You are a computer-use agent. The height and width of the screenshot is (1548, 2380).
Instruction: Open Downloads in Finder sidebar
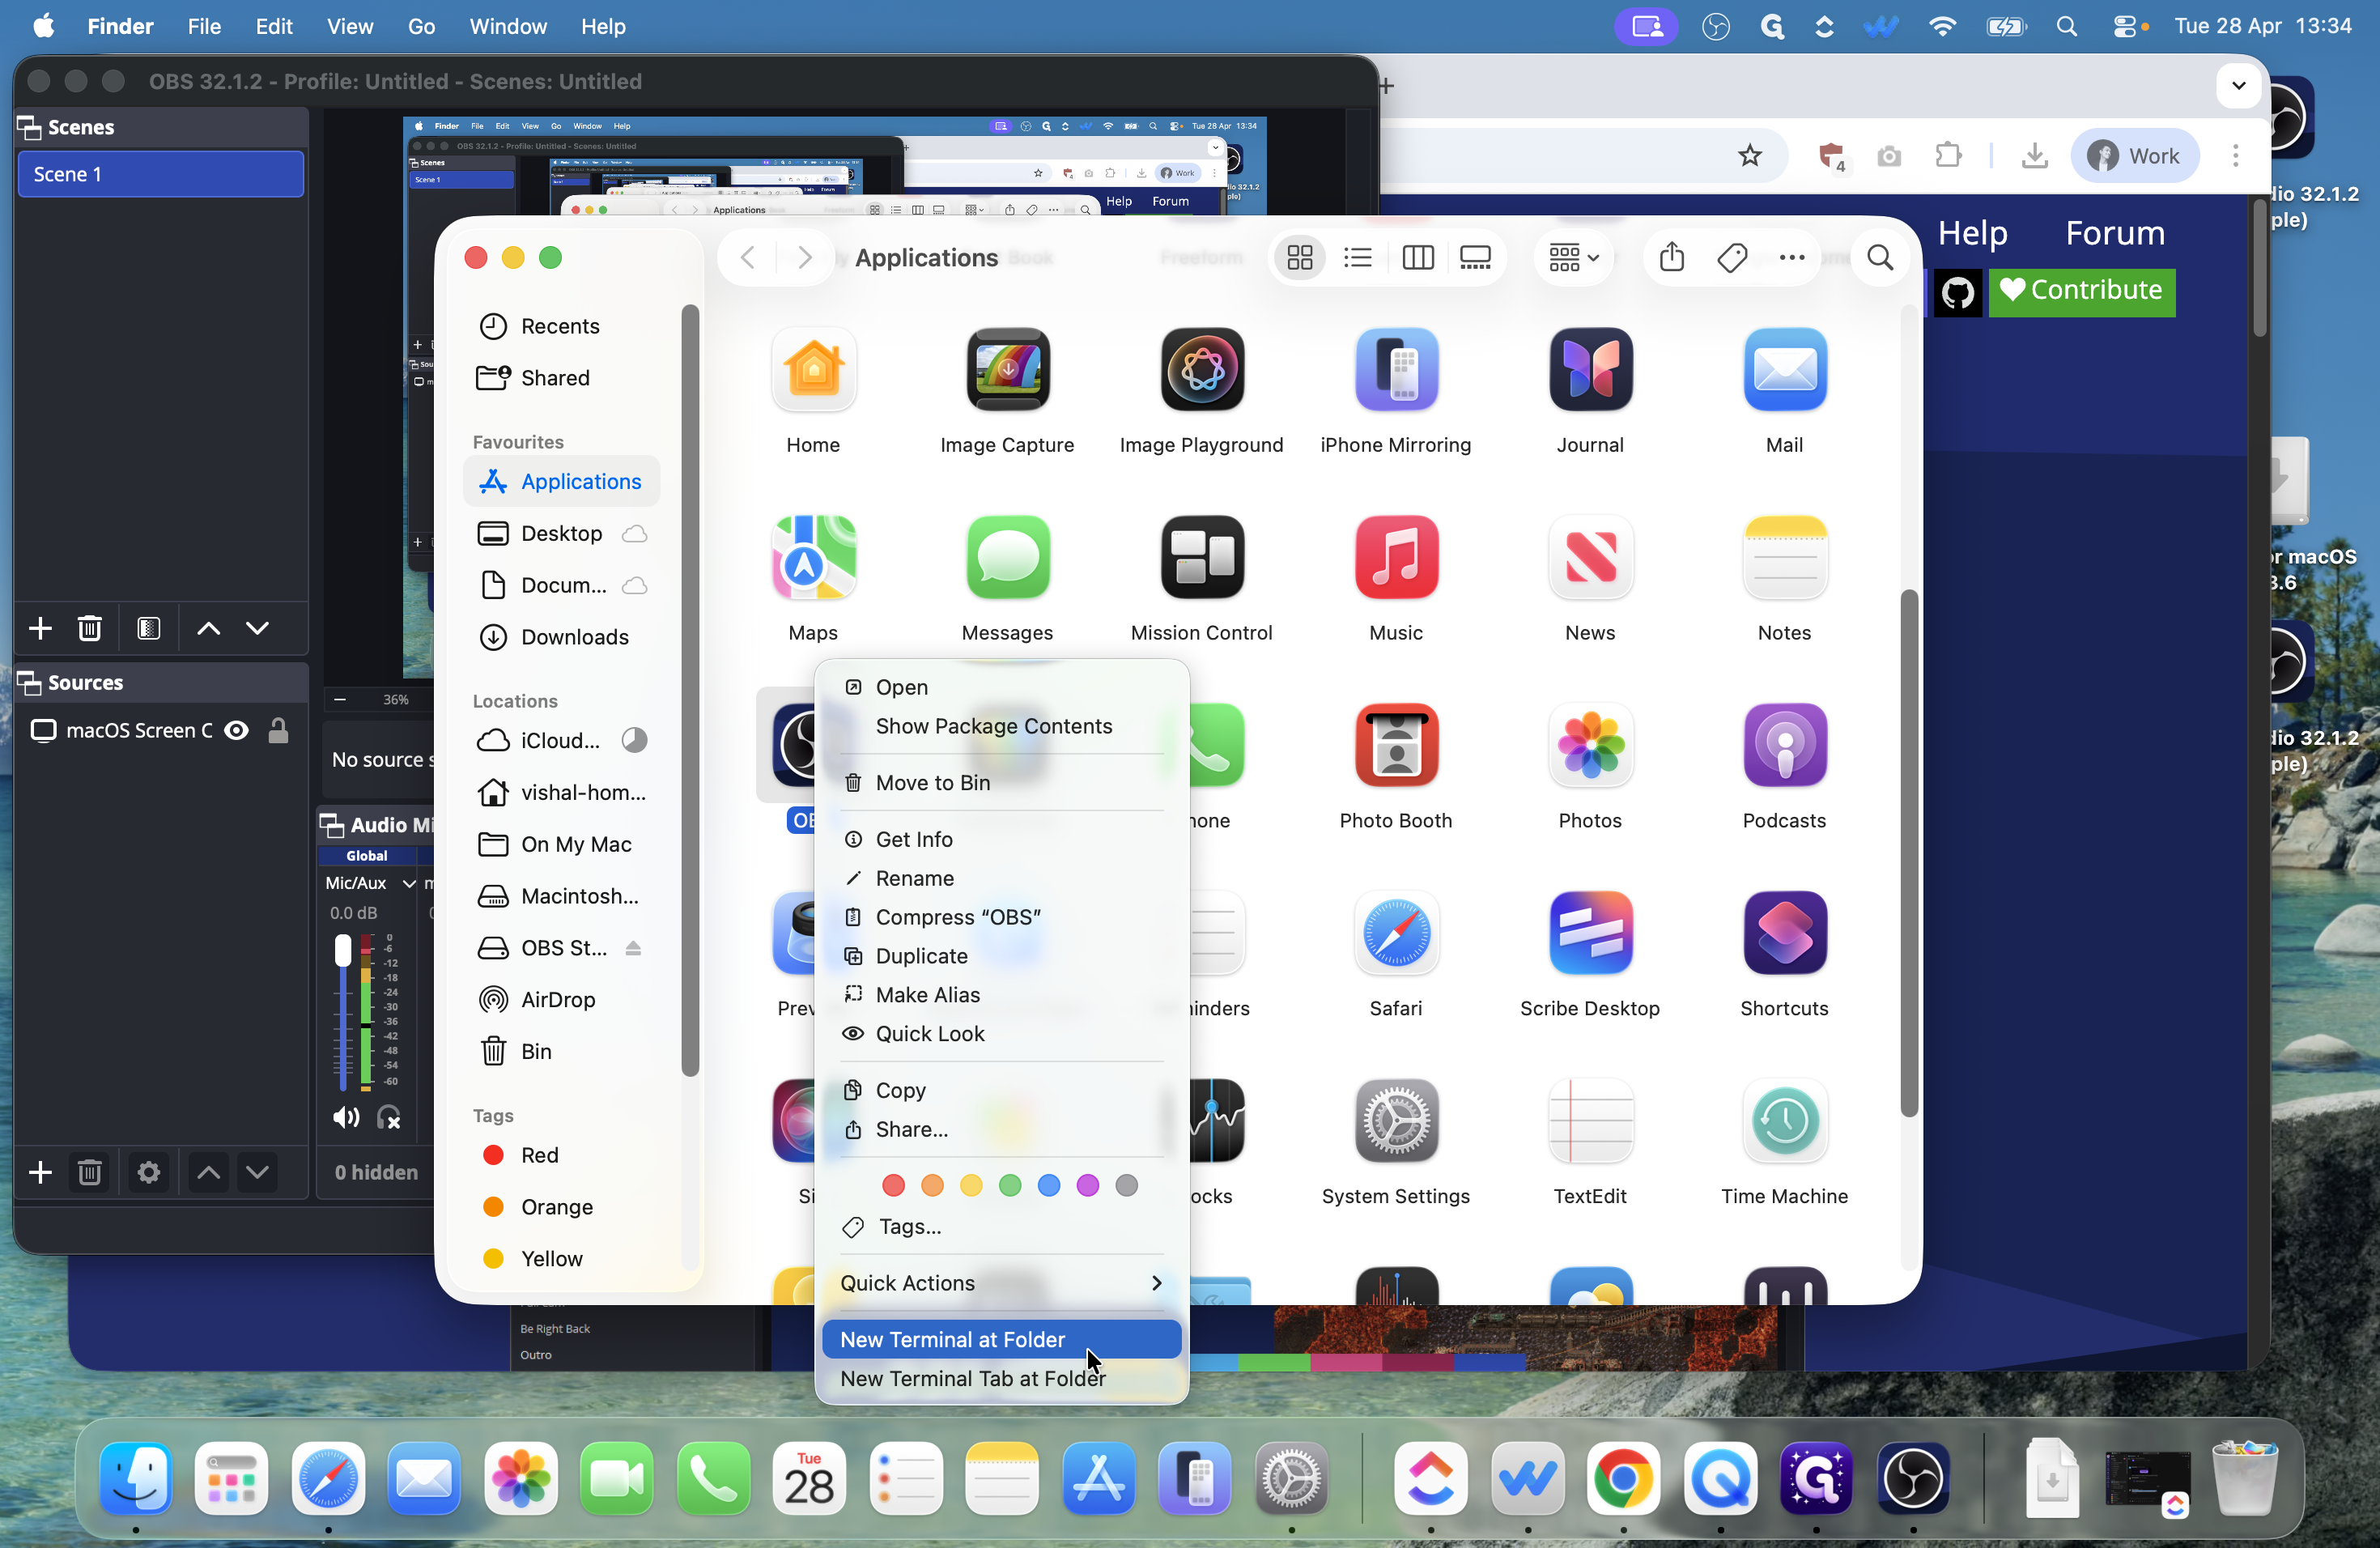tap(561, 637)
